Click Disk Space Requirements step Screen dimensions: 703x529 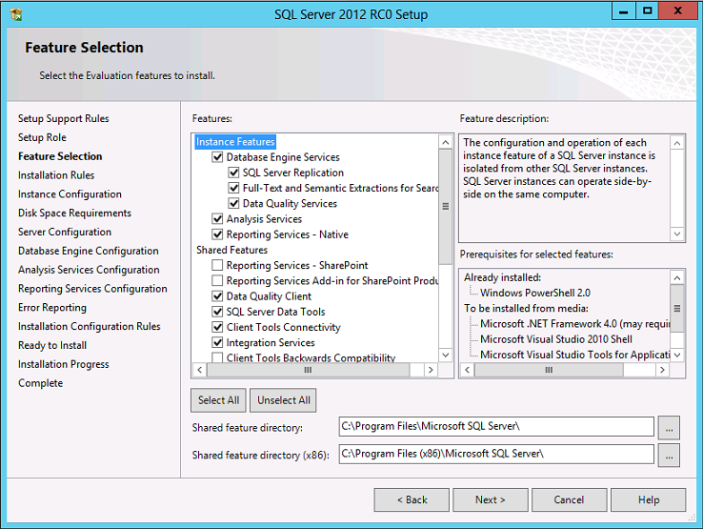point(74,214)
